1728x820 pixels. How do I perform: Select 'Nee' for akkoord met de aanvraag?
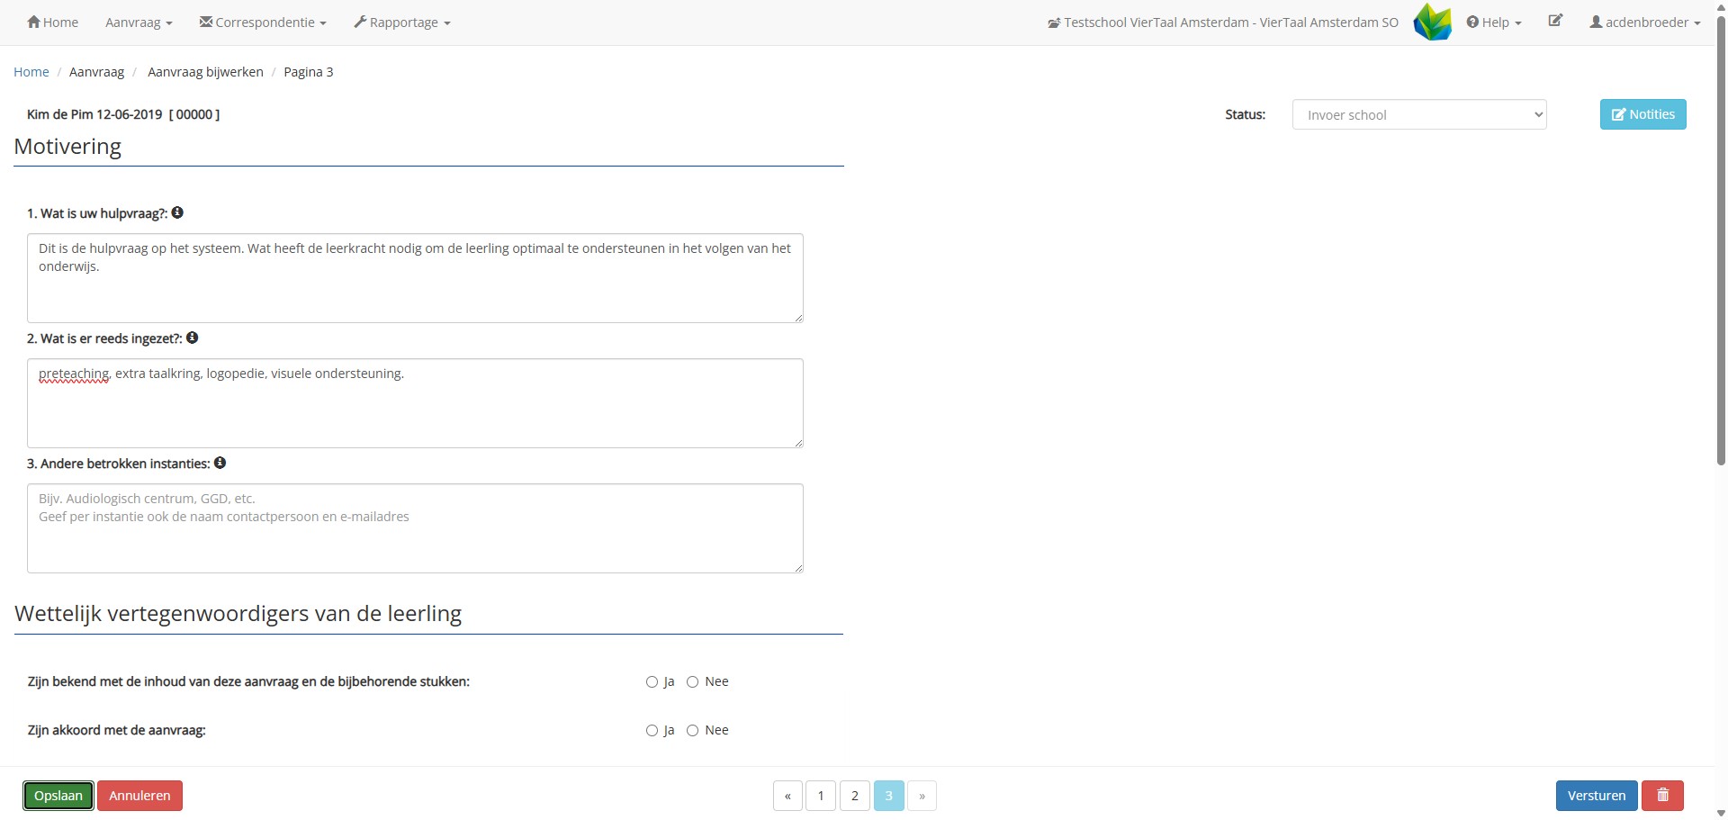(x=693, y=731)
